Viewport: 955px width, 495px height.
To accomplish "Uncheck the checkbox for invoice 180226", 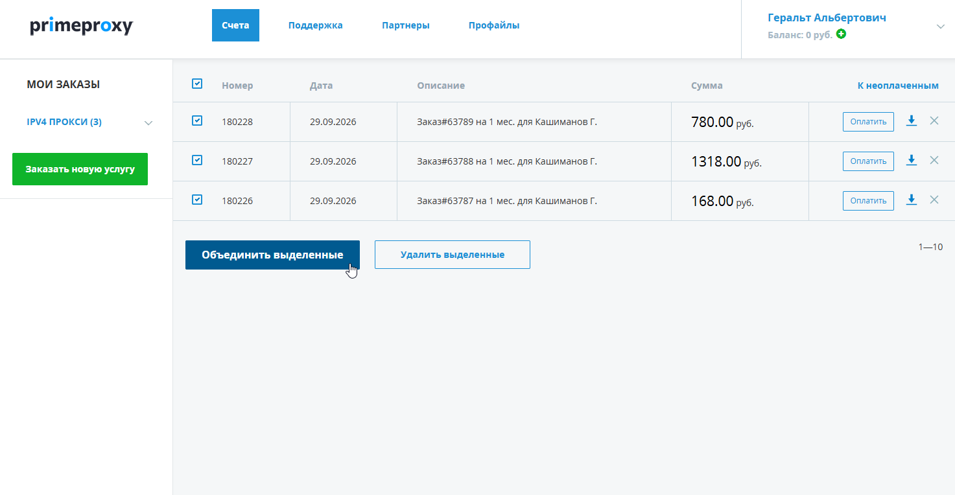I will [x=197, y=200].
